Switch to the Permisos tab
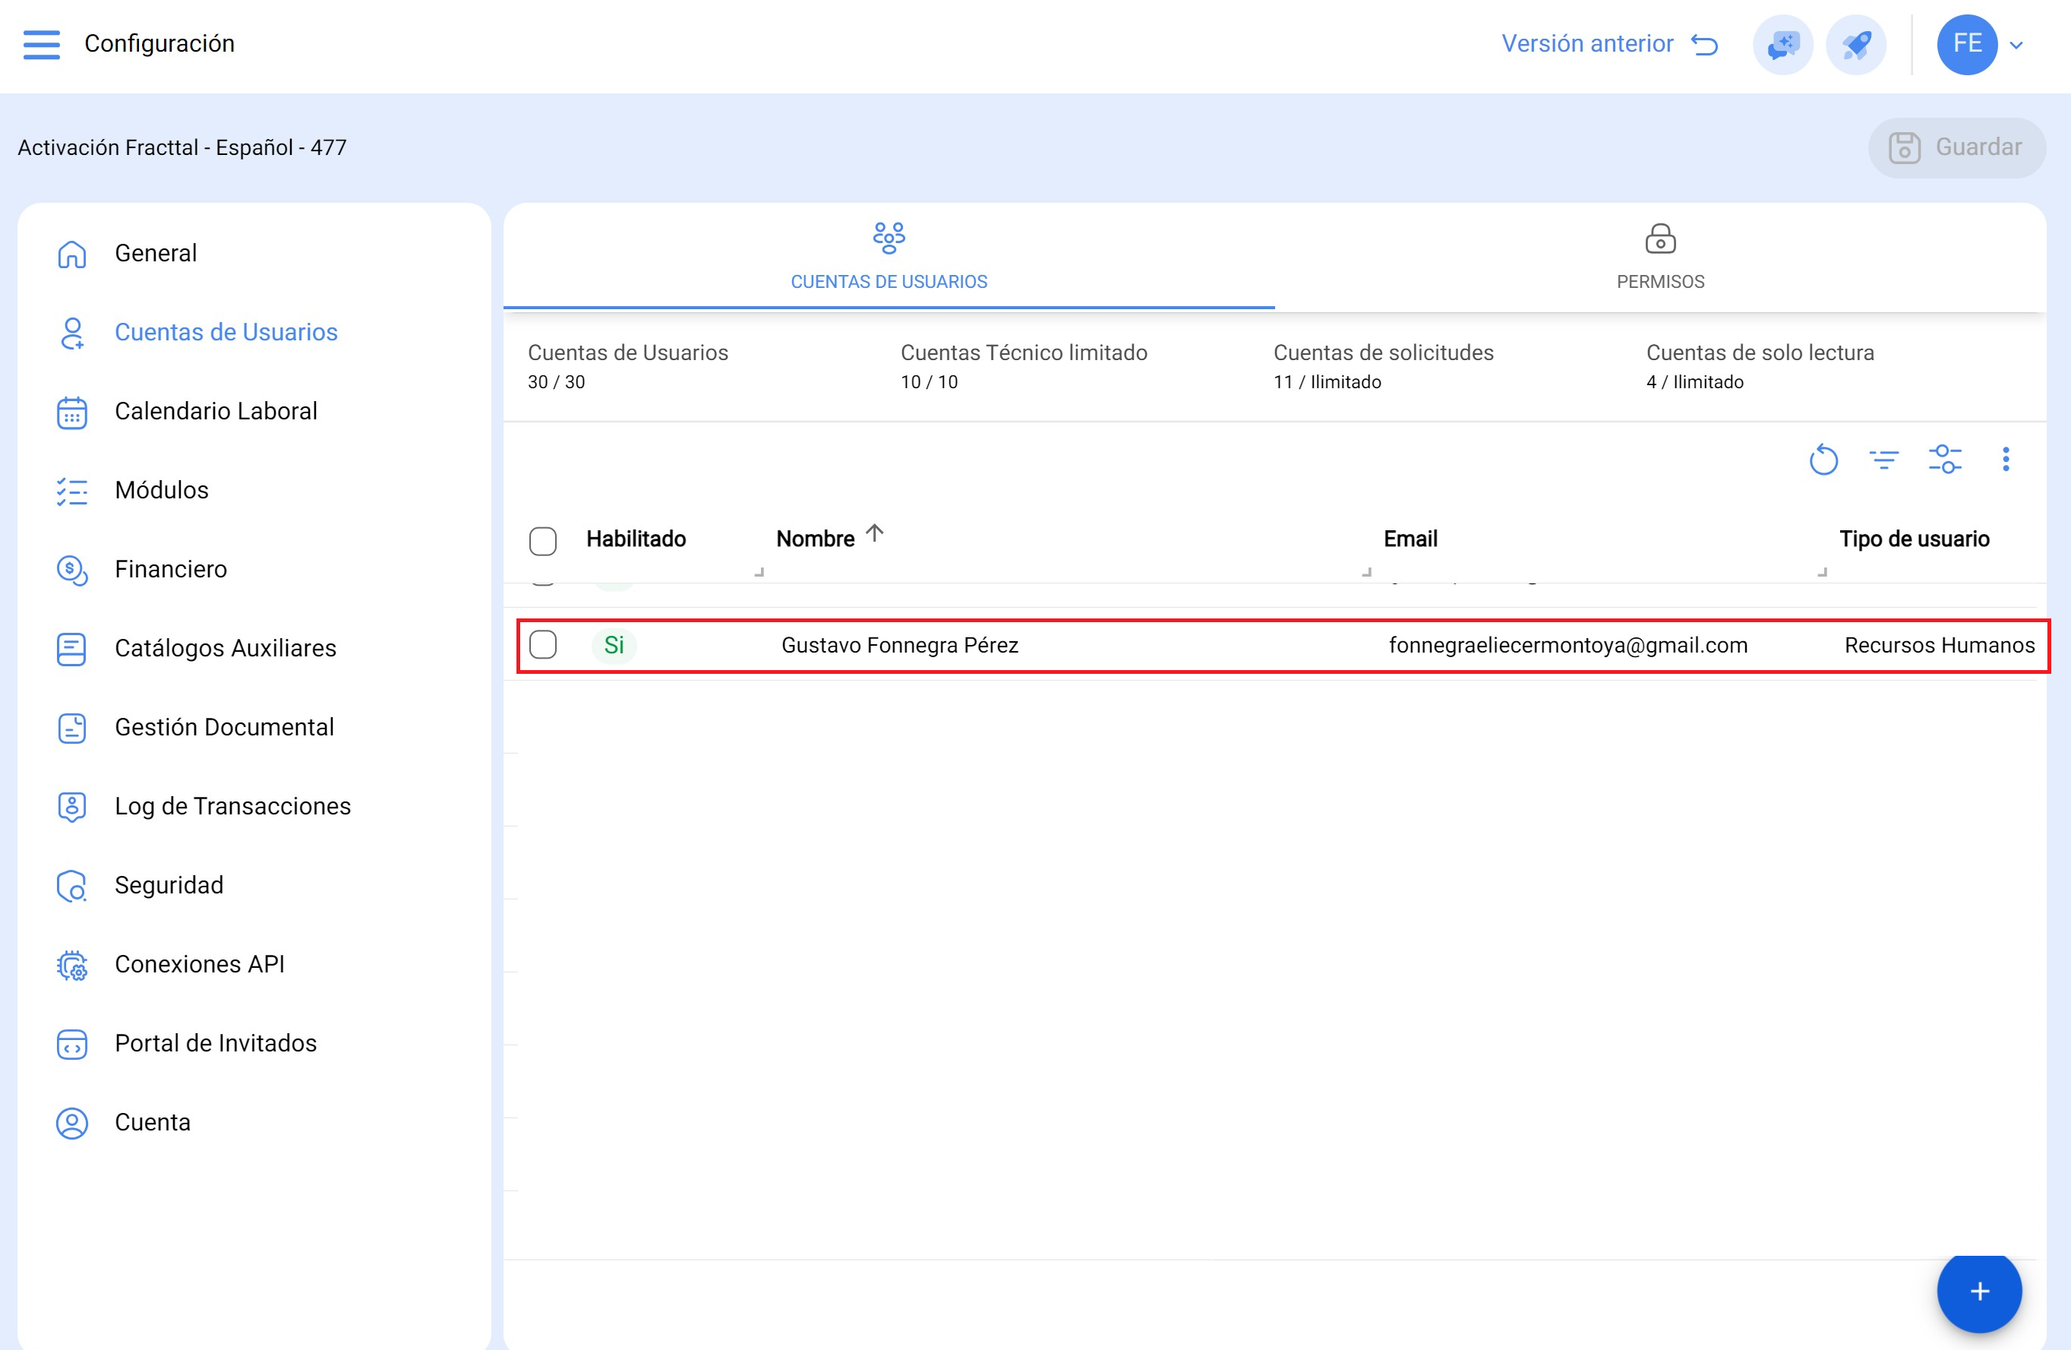The image size is (2071, 1350). (1659, 257)
